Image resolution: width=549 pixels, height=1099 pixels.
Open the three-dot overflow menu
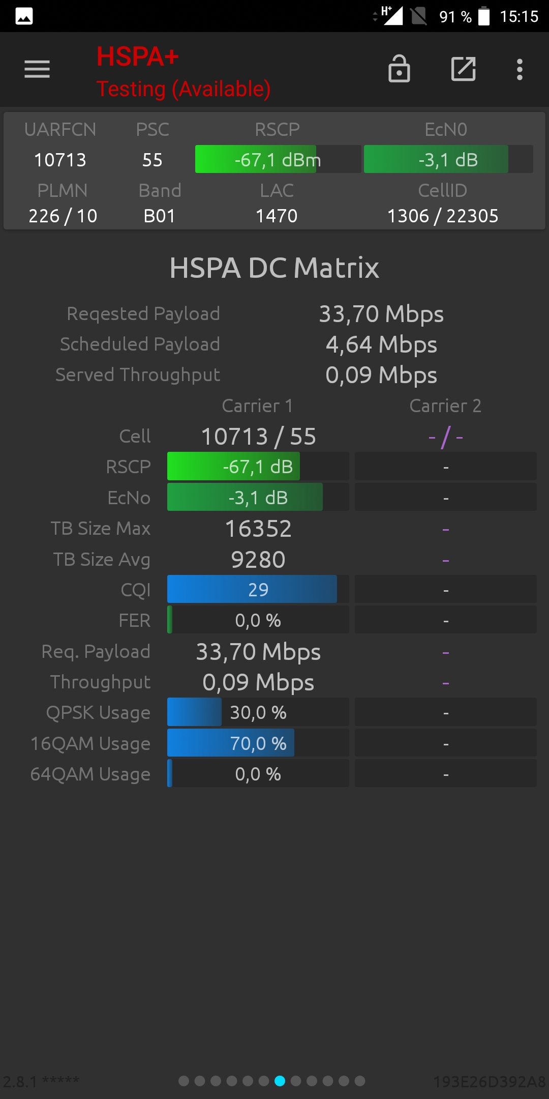520,69
